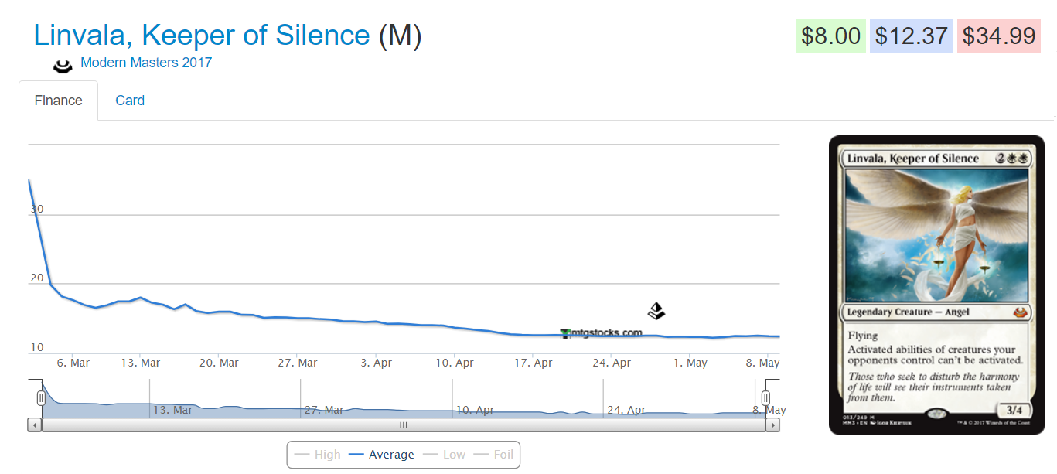Click the Linvala card image thumbnail

(x=936, y=285)
